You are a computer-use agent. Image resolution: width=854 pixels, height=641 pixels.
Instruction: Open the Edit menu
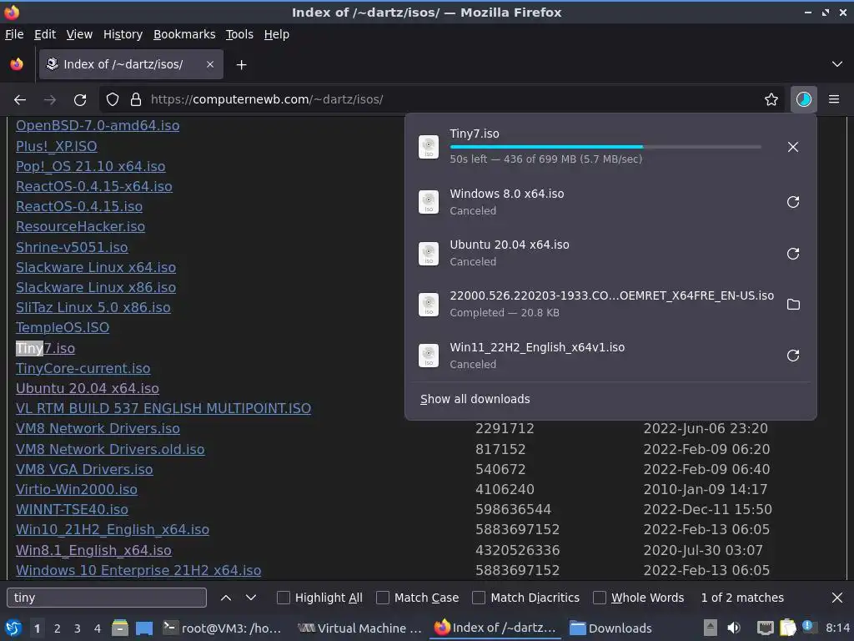(x=45, y=34)
